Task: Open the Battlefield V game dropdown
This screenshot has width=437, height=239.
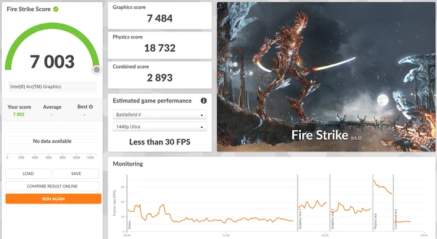Action: [159, 115]
